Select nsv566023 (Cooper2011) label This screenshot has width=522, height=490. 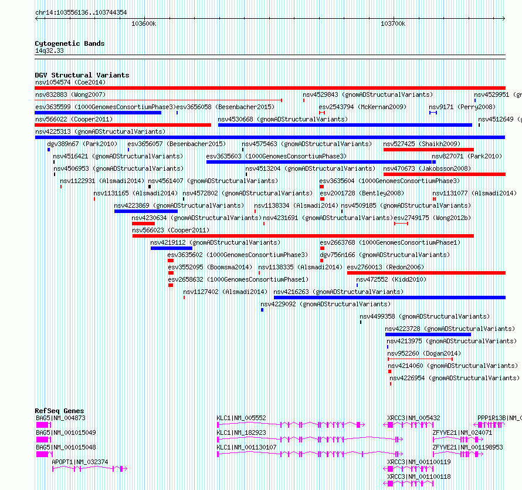(x=171, y=230)
